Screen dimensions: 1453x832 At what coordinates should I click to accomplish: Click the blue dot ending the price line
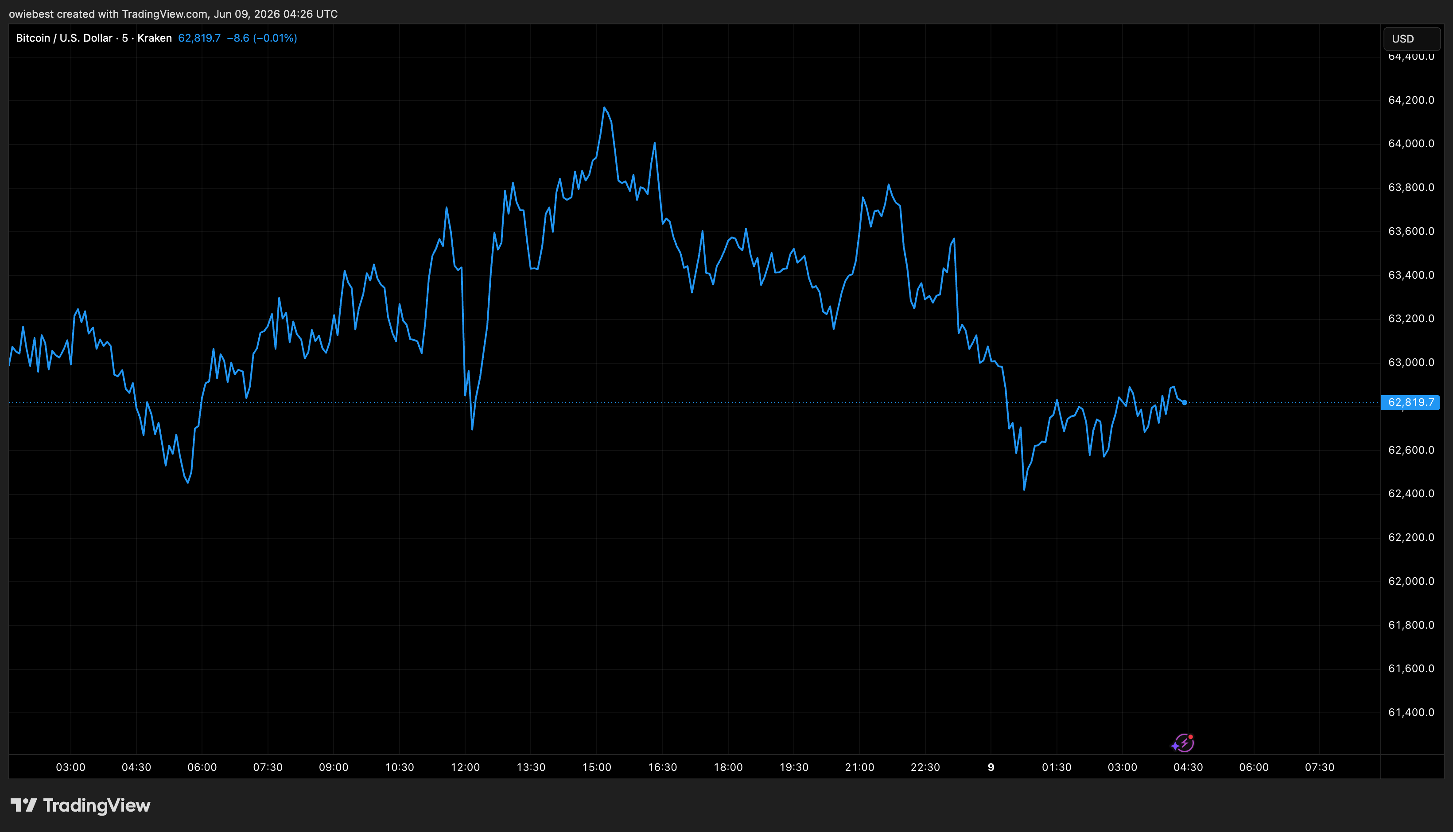pos(1185,403)
